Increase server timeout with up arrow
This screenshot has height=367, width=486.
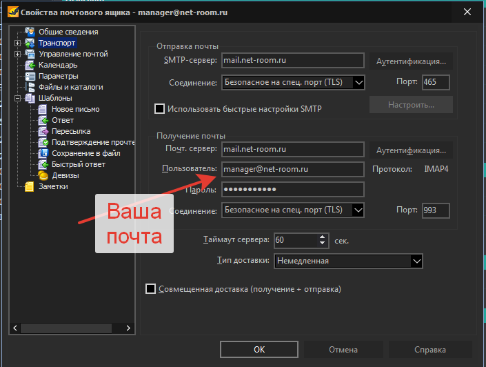(323, 237)
